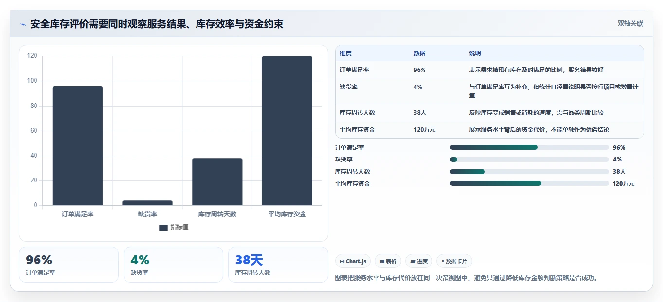The width and height of the screenshot is (663, 302).
Task: Click the 平均库存资金 progress bar
Action: (529, 183)
